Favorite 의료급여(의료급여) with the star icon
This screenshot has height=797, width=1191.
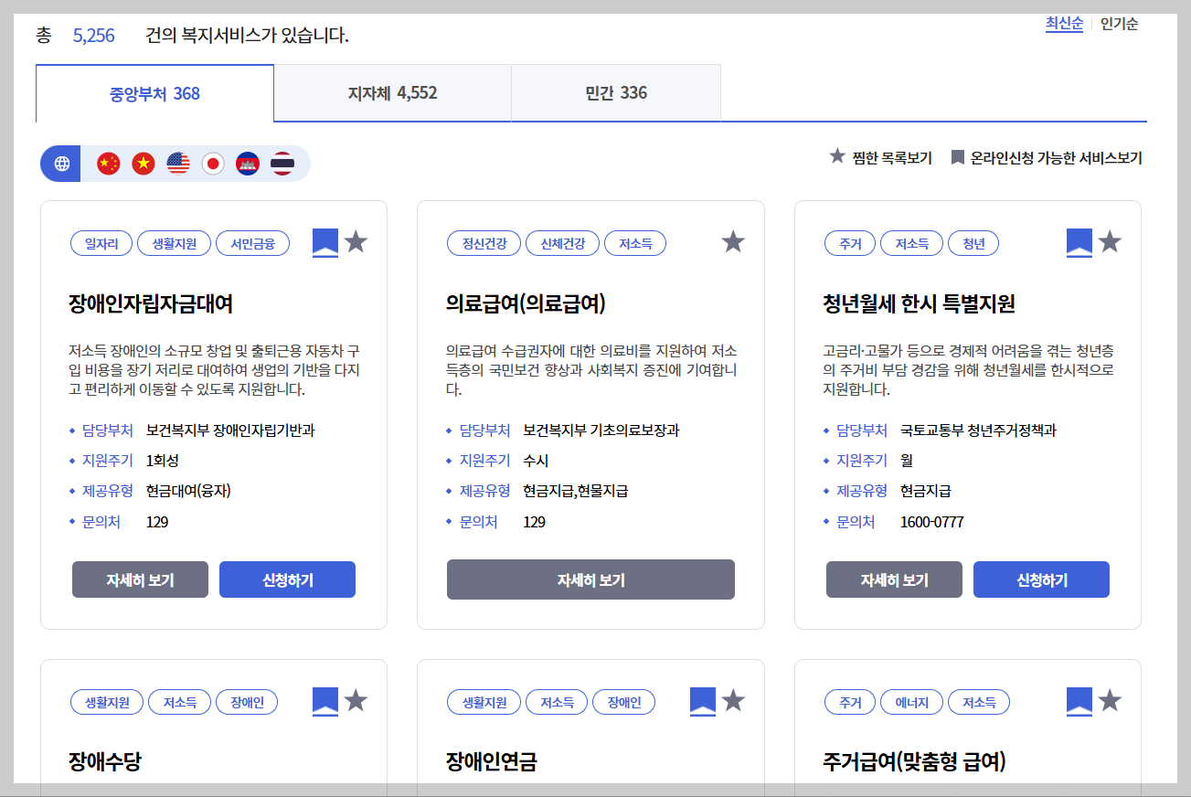(733, 242)
